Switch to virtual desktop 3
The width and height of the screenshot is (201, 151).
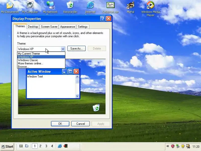pos(46,146)
